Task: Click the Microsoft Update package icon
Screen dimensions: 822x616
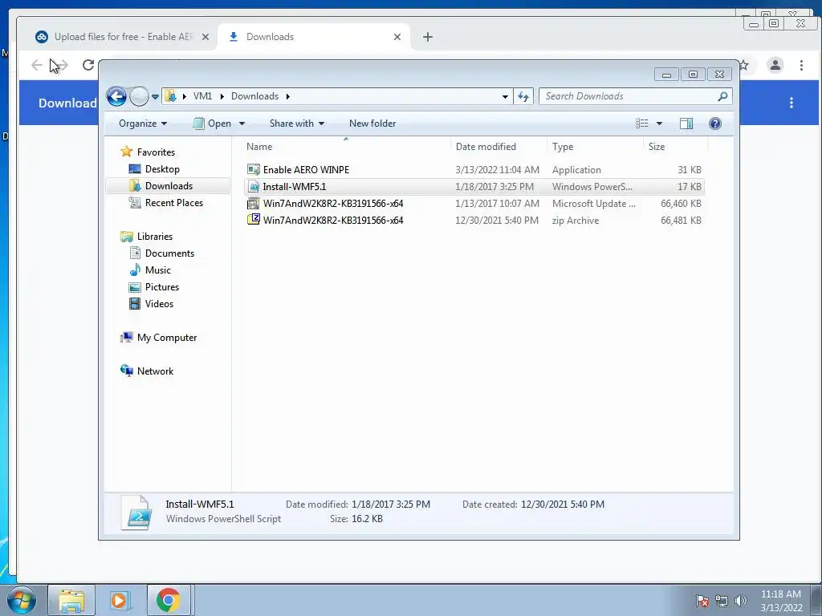Action: [x=253, y=203]
